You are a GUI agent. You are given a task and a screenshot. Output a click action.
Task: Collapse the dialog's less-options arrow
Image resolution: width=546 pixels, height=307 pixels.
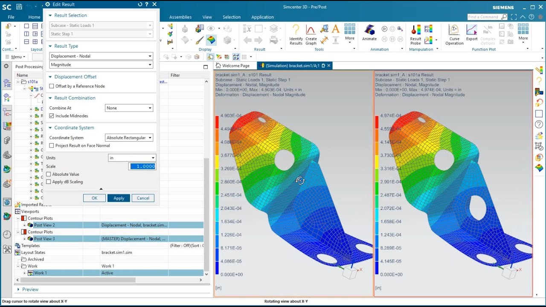coord(101,189)
